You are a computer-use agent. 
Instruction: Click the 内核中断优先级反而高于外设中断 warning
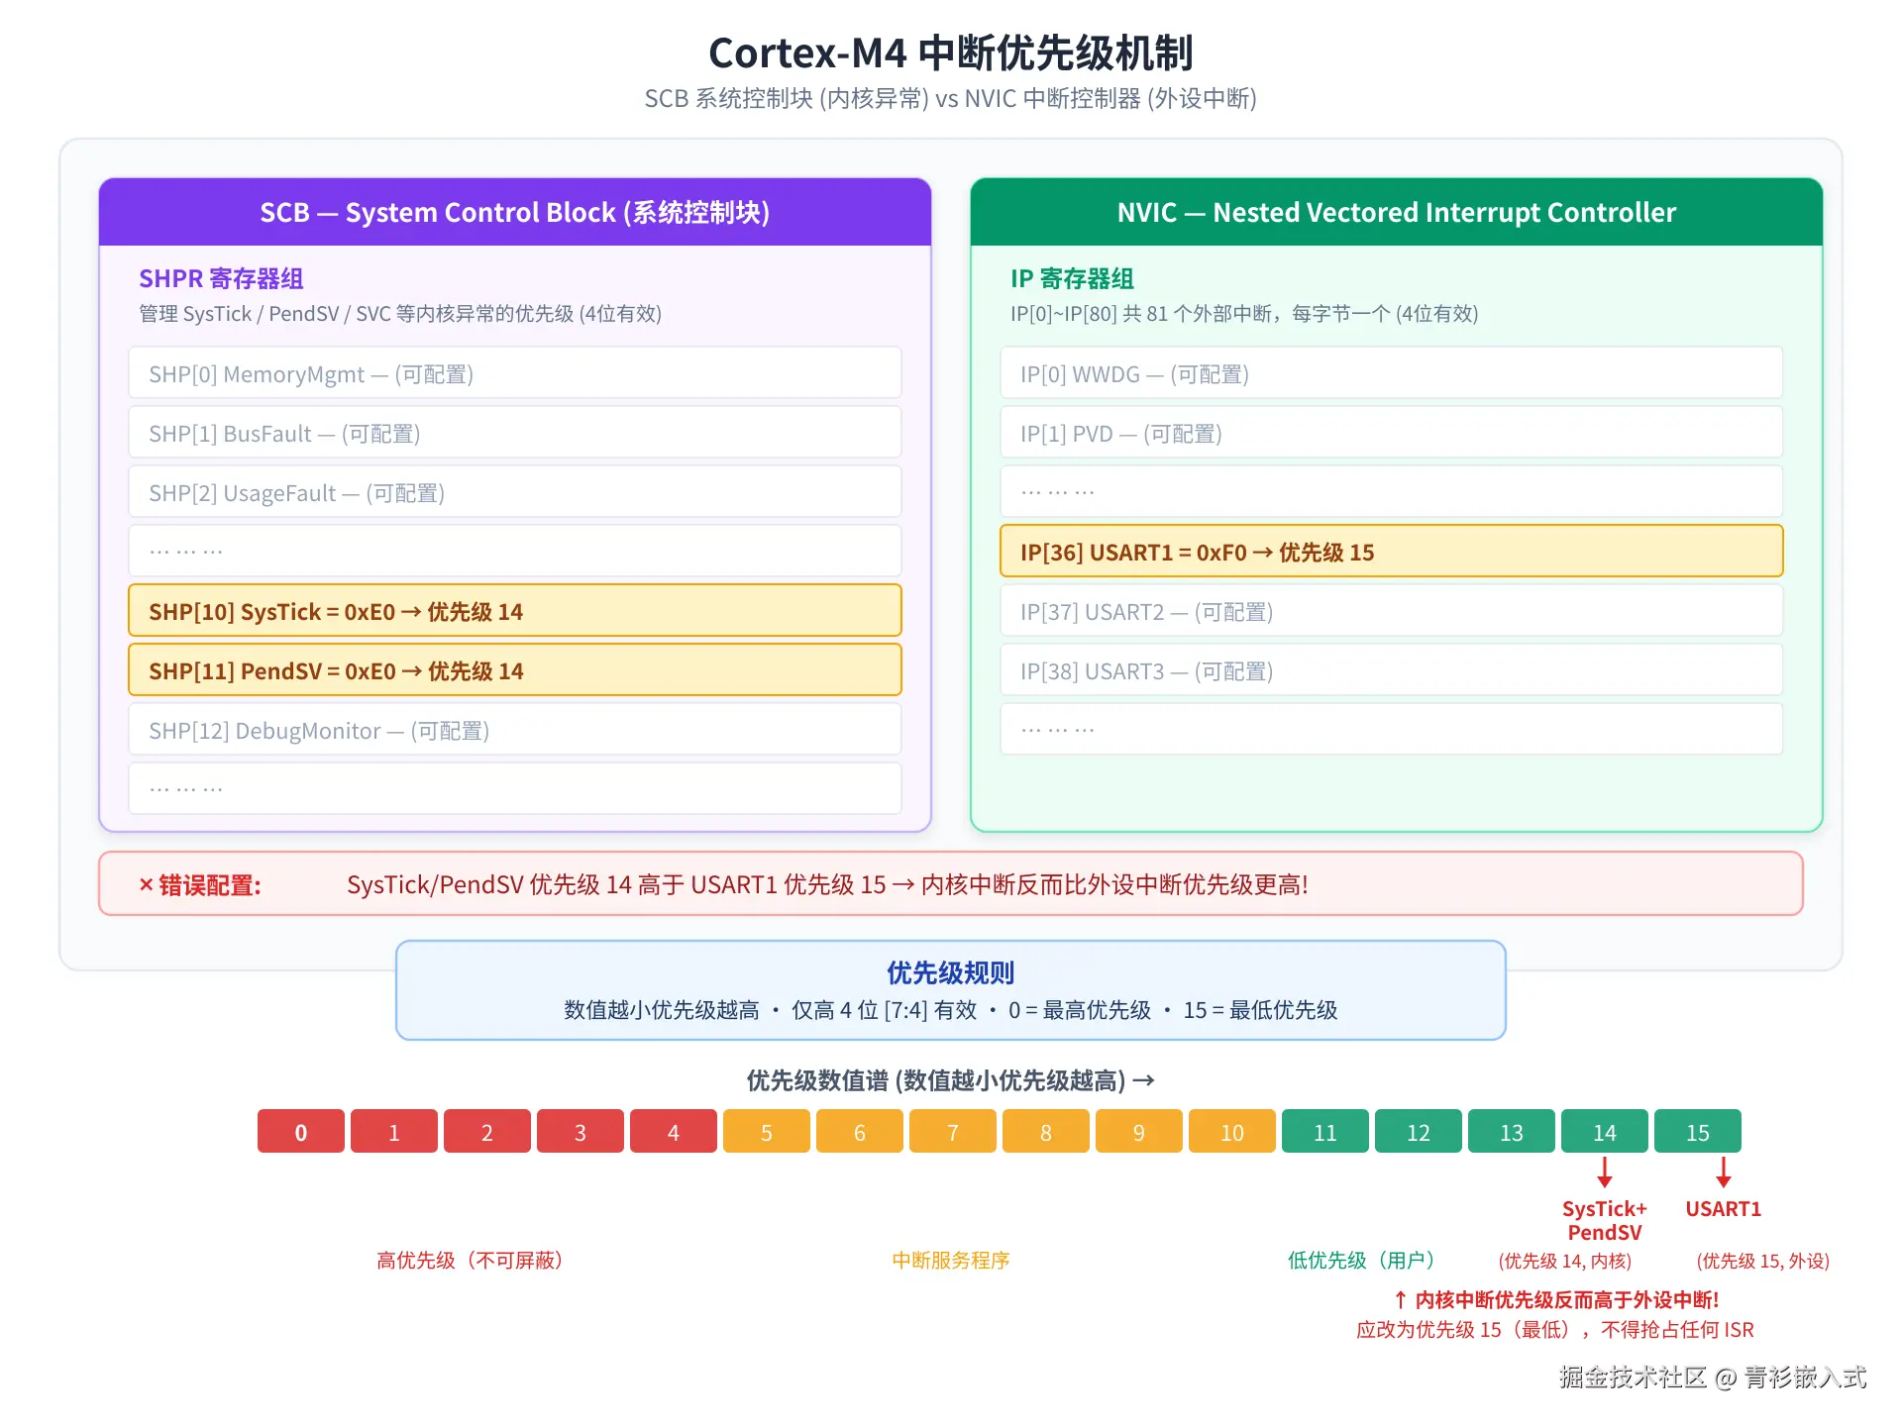(x=1556, y=1299)
